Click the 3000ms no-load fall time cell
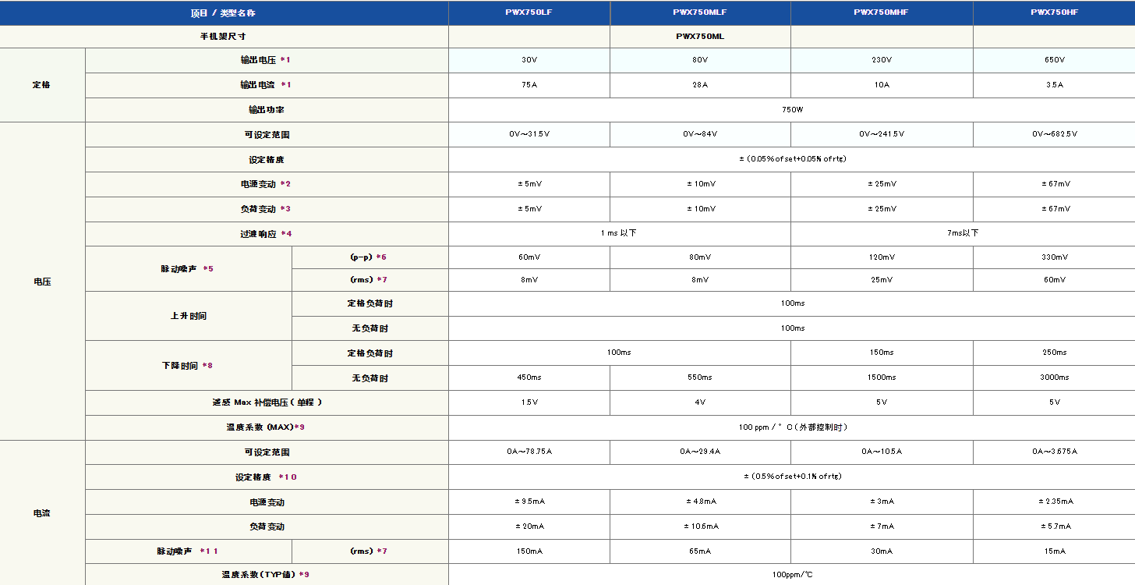 [x=1054, y=378]
